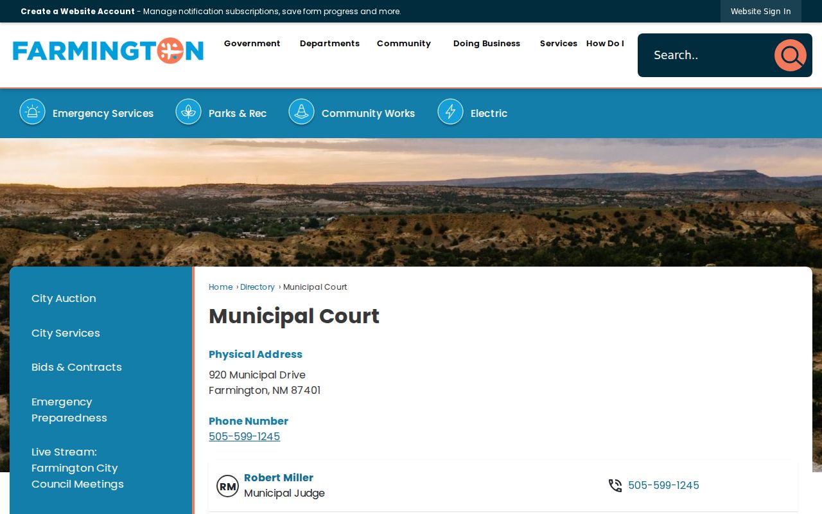This screenshot has width=822, height=514.
Task: Open Robert Miller's profile link
Action: [279, 477]
